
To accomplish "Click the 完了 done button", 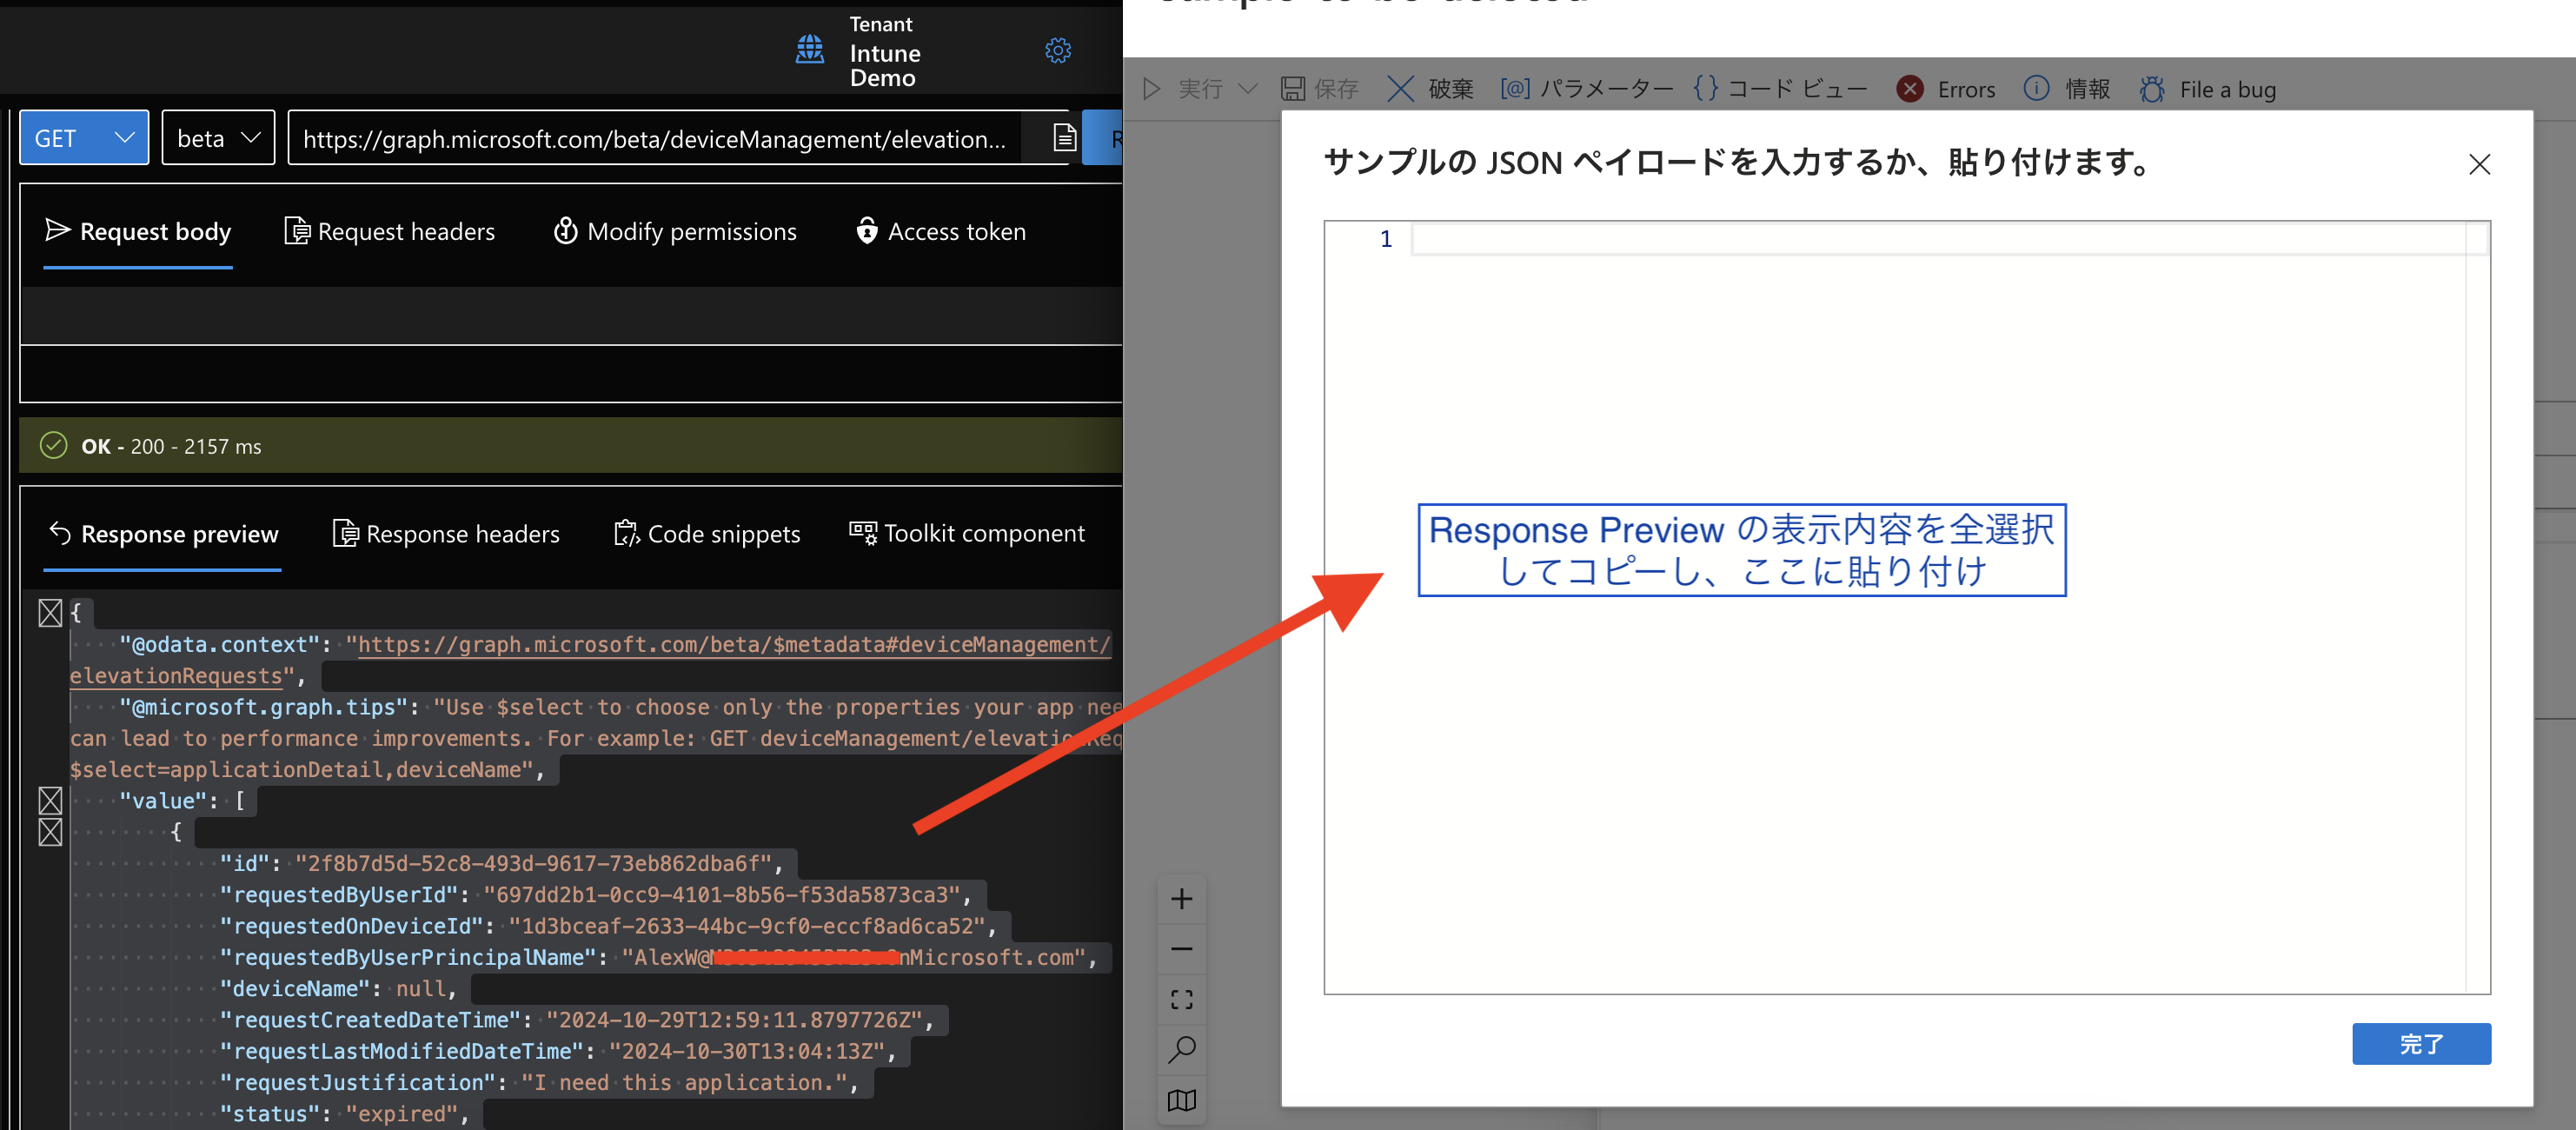I will (2420, 1044).
